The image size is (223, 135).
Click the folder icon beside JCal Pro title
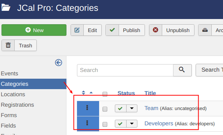pyautogui.click(x=6, y=7)
